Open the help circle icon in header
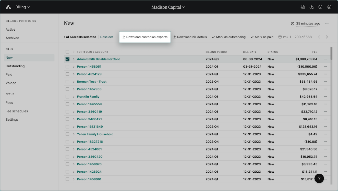 [320, 7]
